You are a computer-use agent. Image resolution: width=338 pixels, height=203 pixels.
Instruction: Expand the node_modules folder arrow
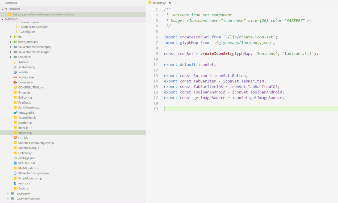pyautogui.click(x=11, y=42)
